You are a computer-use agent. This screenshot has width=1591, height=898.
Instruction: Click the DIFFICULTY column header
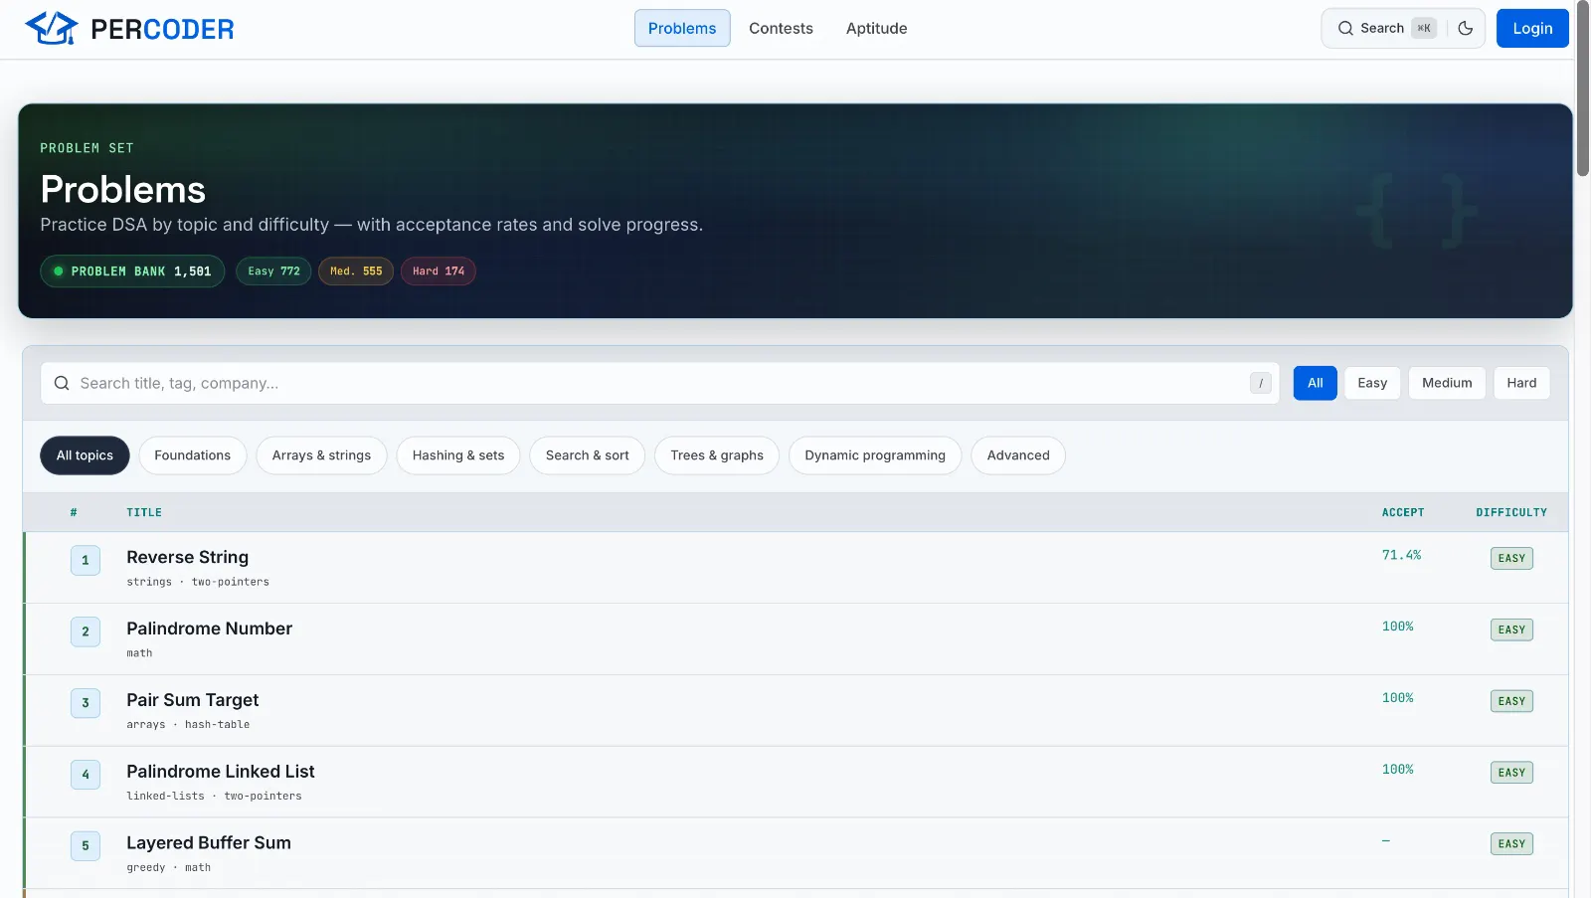(x=1511, y=513)
